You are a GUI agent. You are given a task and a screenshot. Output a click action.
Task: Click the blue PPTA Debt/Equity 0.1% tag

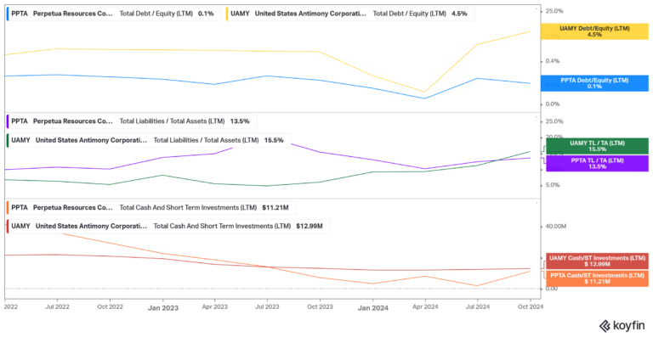[x=594, y=83]
